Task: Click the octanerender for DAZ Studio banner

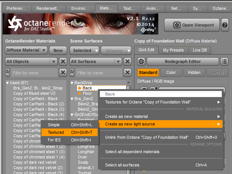Action: [80, 24]
